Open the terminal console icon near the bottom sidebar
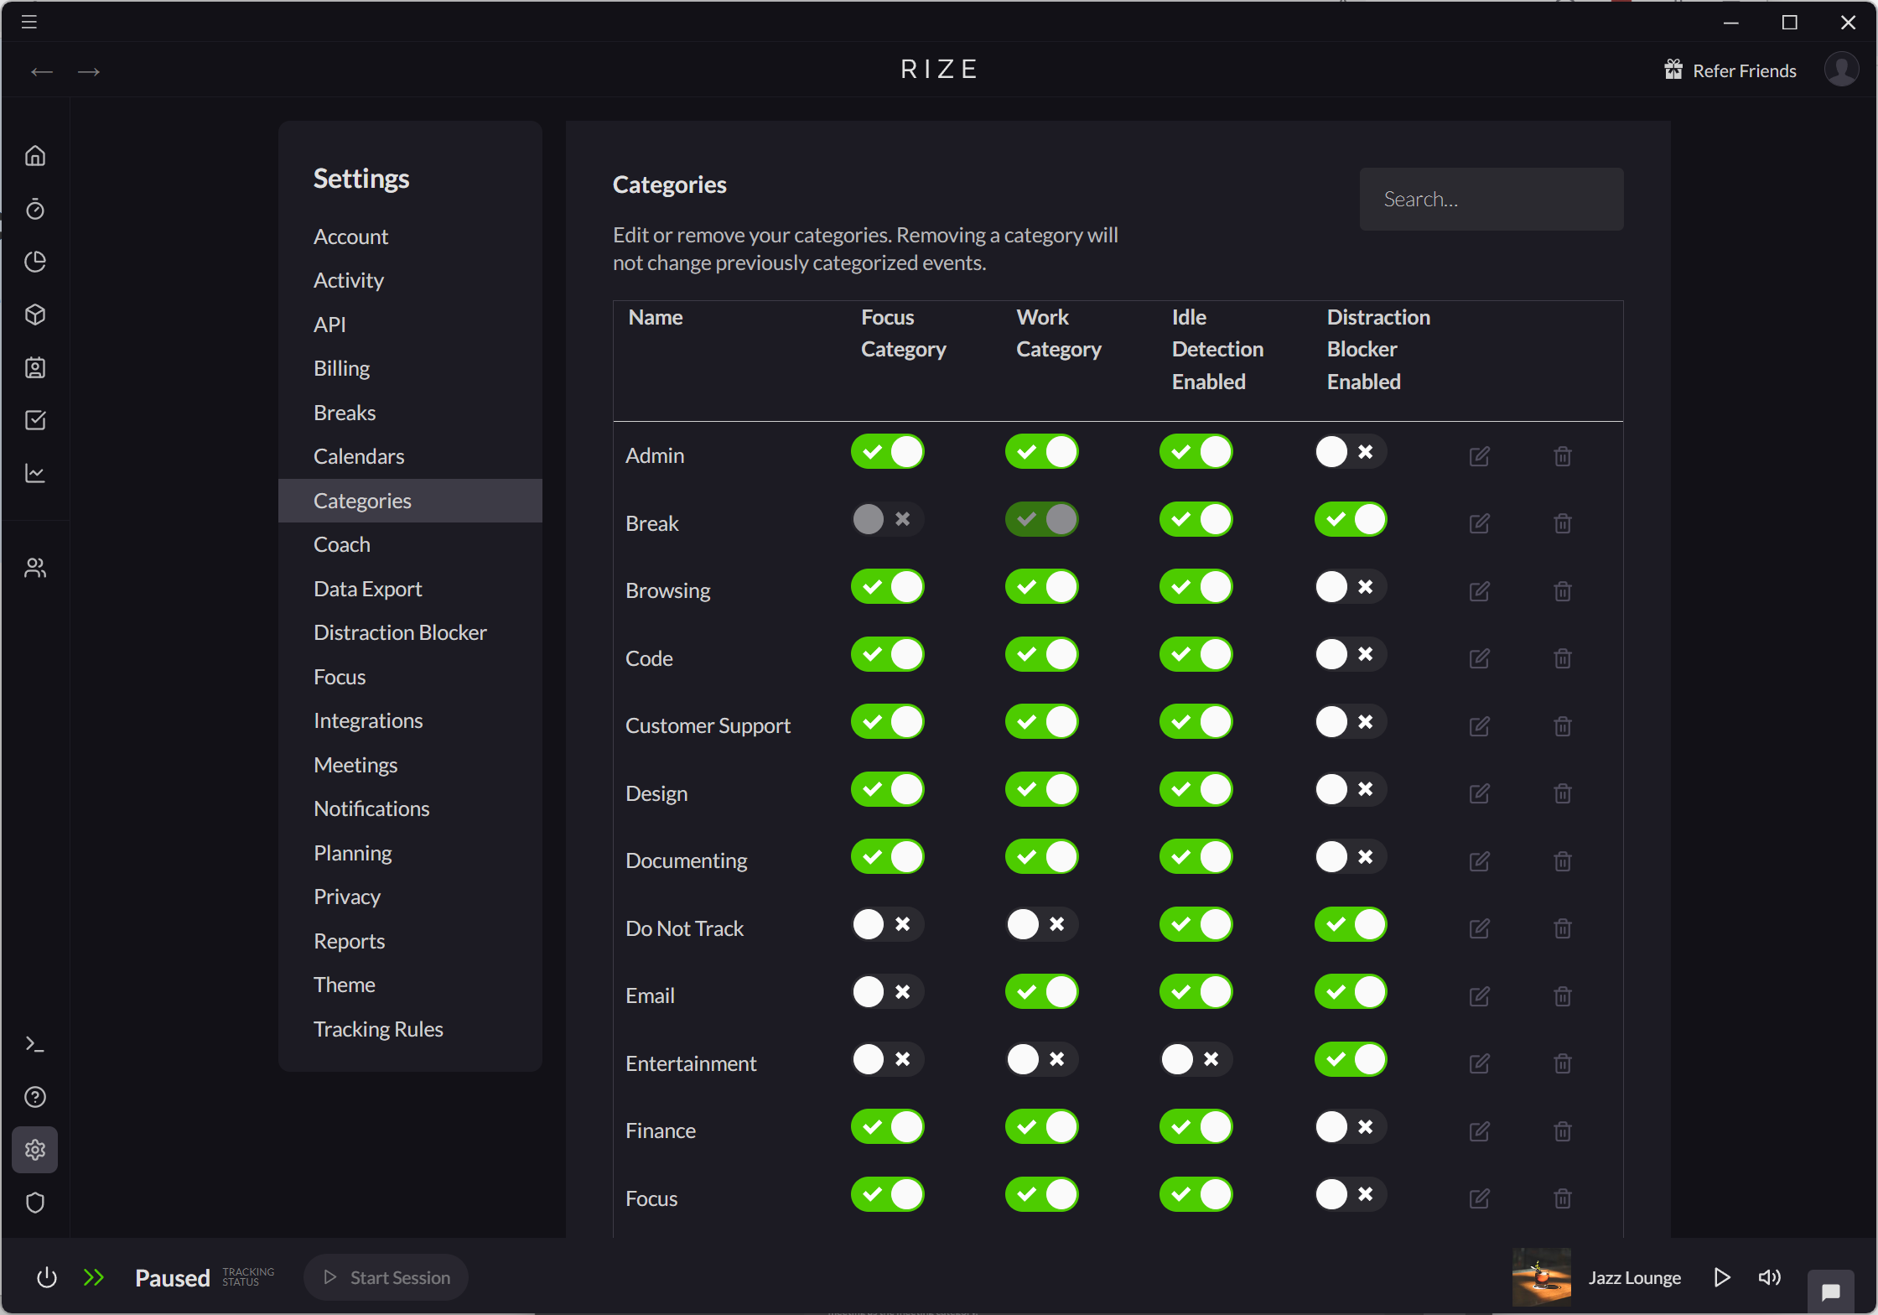The image size is (1878, 1315). pyautogui.click(x=35, y=1043)
